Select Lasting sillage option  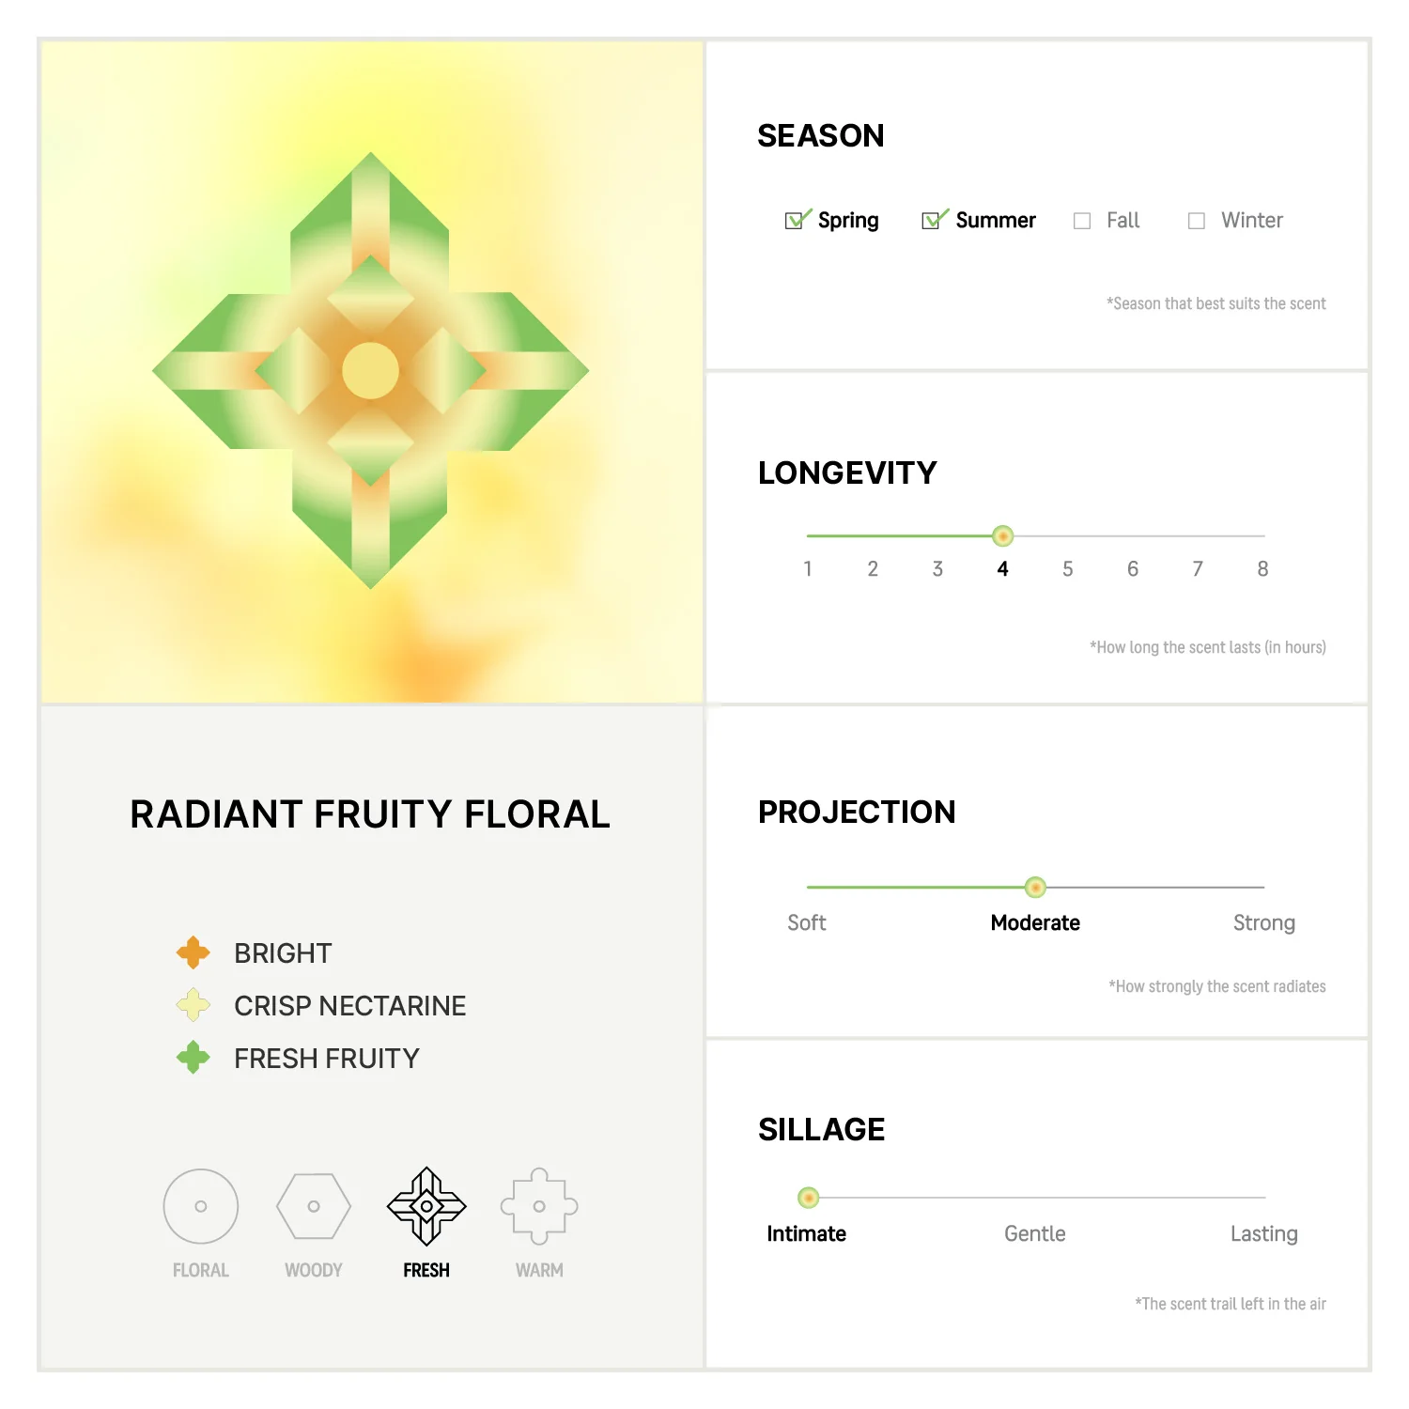pos(1264,1234)
